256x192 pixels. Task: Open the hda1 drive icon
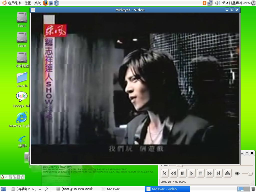click(x=22, y=19)
